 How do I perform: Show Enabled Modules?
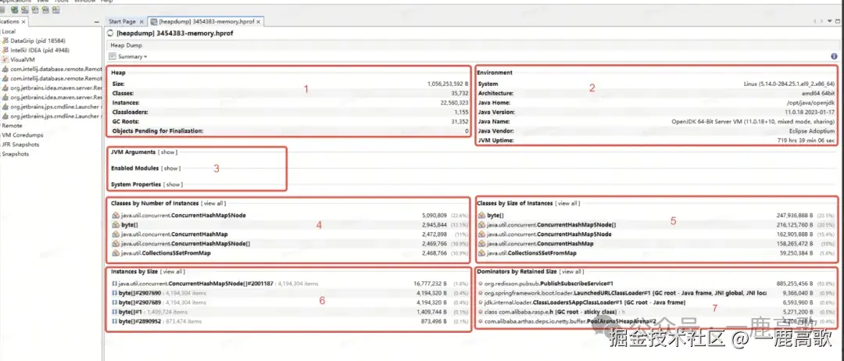pos(170,169)
